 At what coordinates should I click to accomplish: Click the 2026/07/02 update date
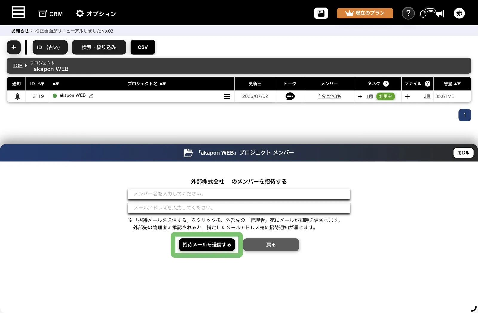coord(255,96)
